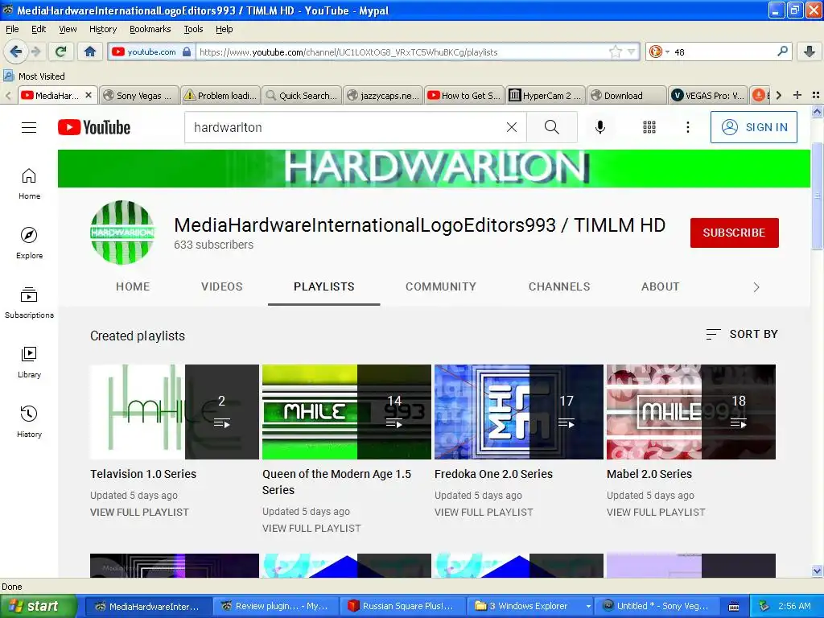
Task: View full playlist for Fredoka One 2.0
Action: tap(484, 513)
